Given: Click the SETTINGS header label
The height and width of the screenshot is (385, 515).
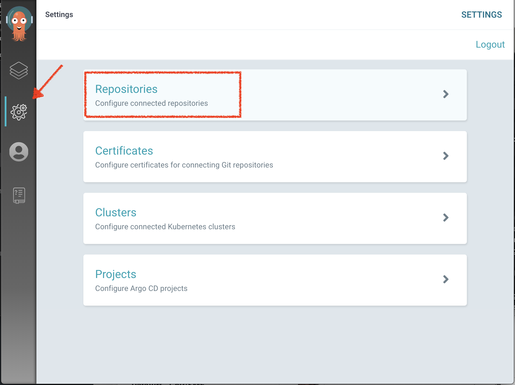Looking at the screenshot, I should (x=482, y=14).
